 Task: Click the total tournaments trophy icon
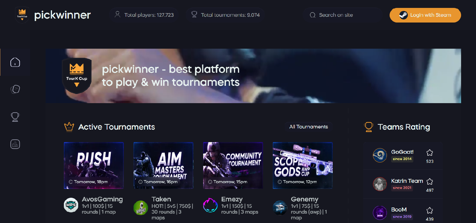(194, 15)
